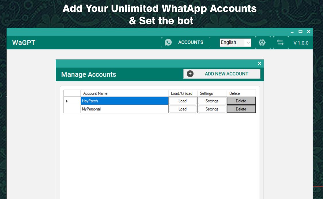Click the swap arrows icon
323x199 pixels.
point(280,43)
